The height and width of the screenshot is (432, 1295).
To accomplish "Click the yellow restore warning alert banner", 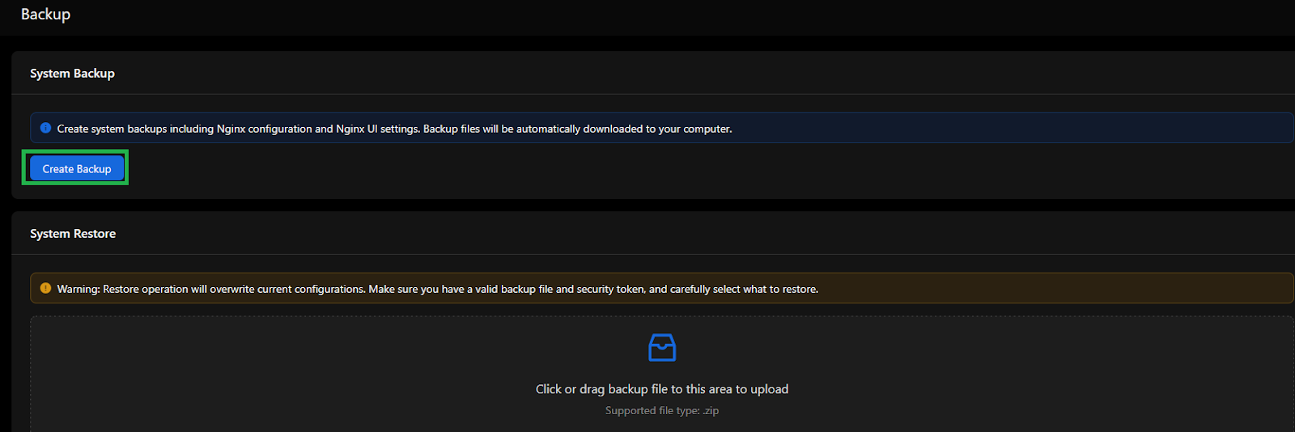I will point(661,288).
